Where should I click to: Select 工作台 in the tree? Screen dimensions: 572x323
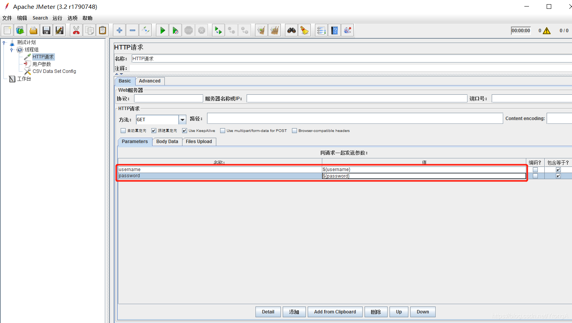[24, 79]
